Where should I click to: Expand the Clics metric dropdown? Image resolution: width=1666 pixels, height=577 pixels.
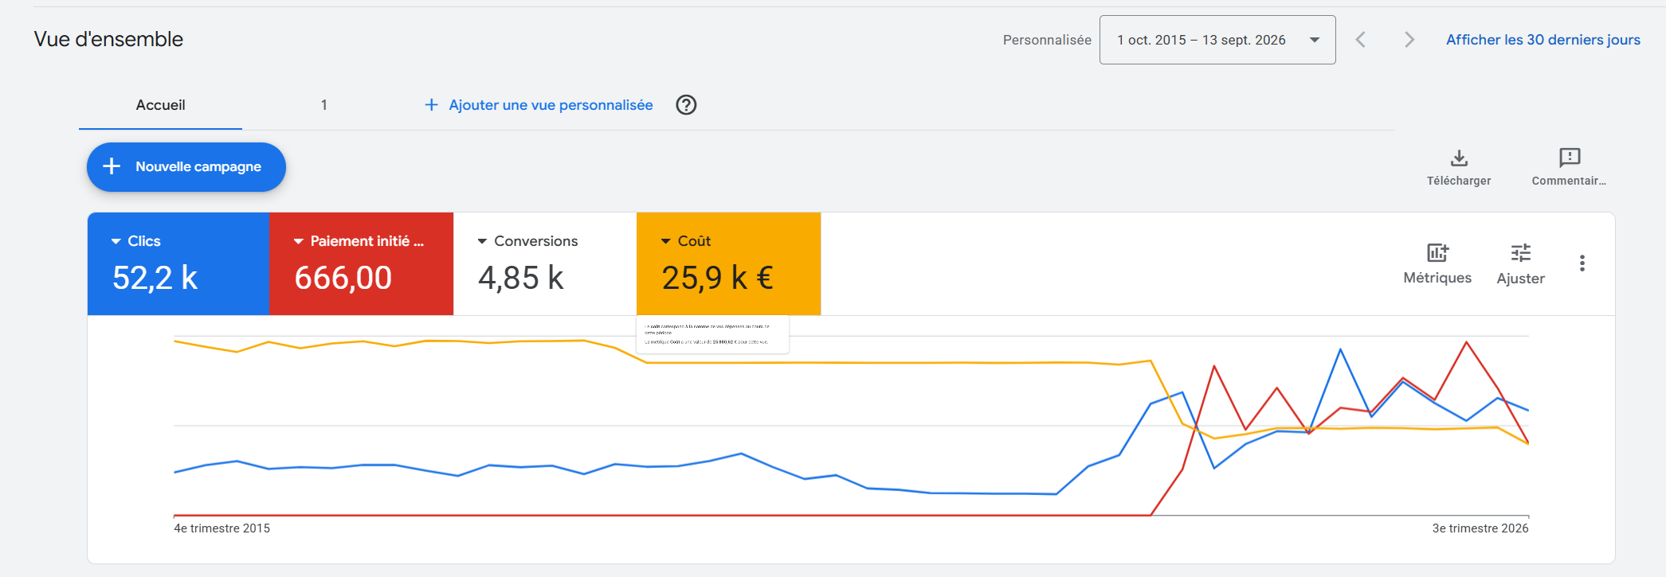pyautogui.click(x=116, y=241)
